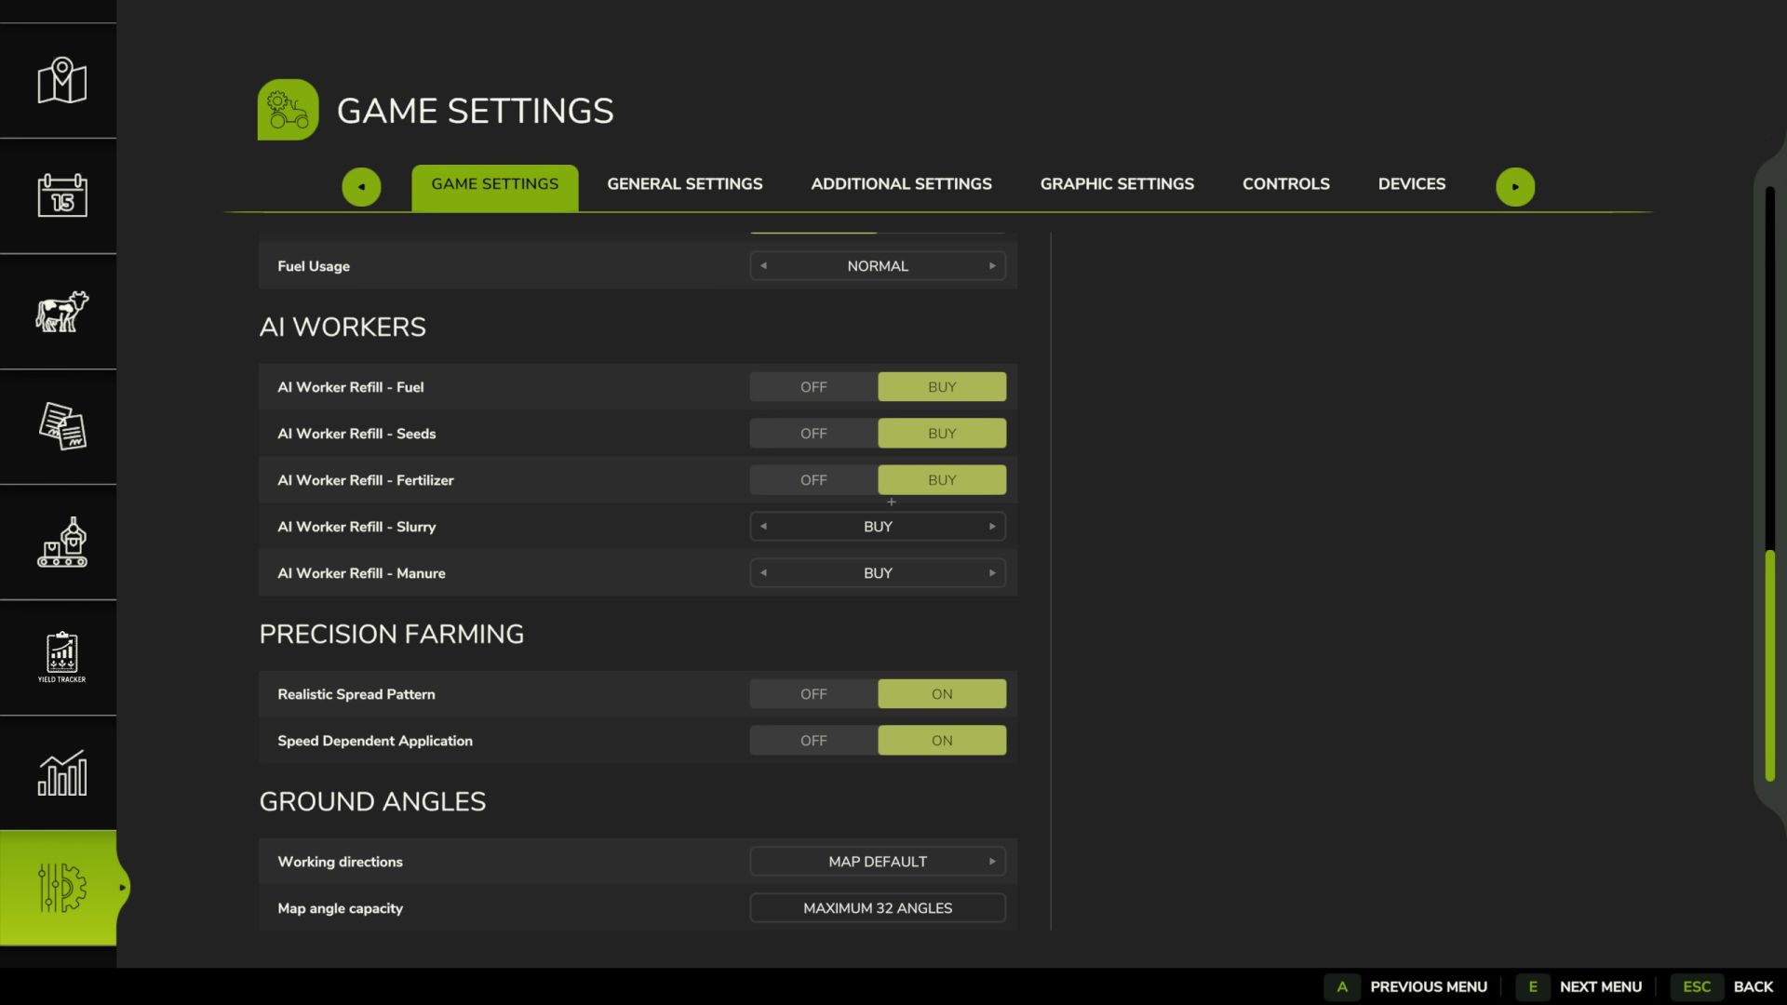The width and height of the screenshot is (1787, 1005).
Task: Click Fuel Usage right arrow
Action: click(x=992, y=266)
